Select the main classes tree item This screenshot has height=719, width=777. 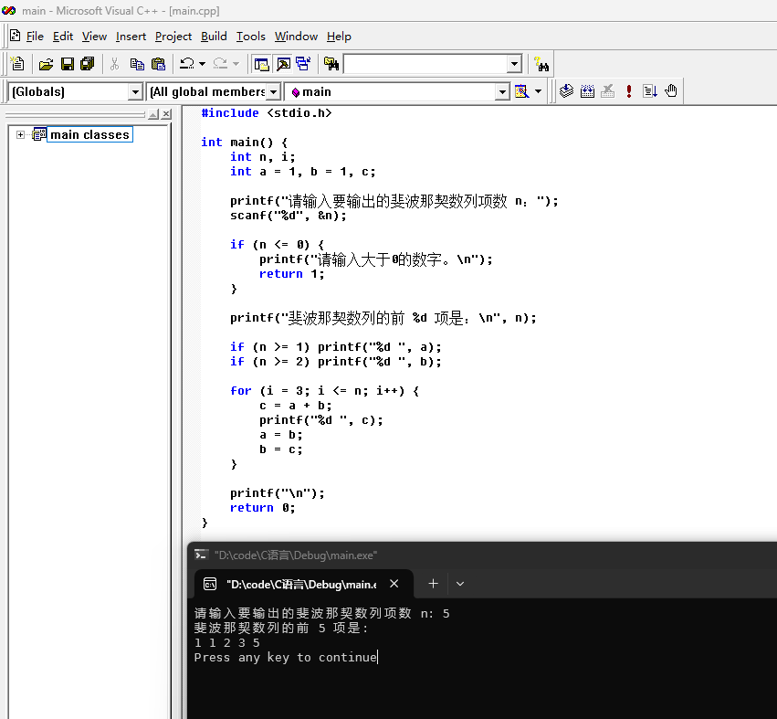(89, 135)
